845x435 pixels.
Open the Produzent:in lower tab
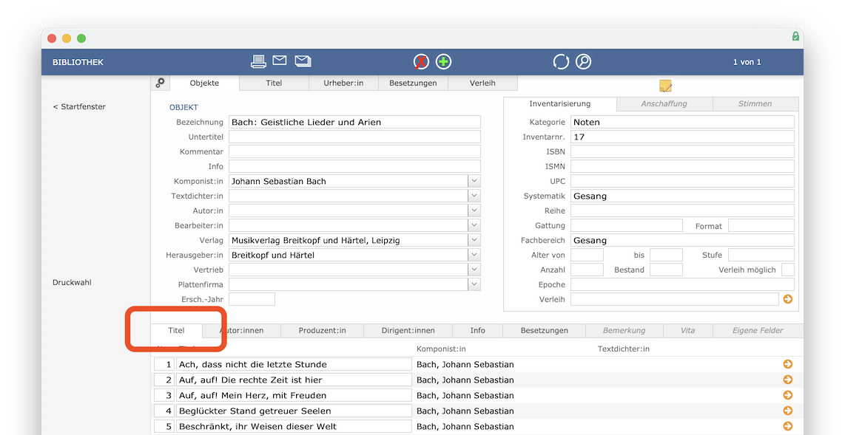coord(323,331)
